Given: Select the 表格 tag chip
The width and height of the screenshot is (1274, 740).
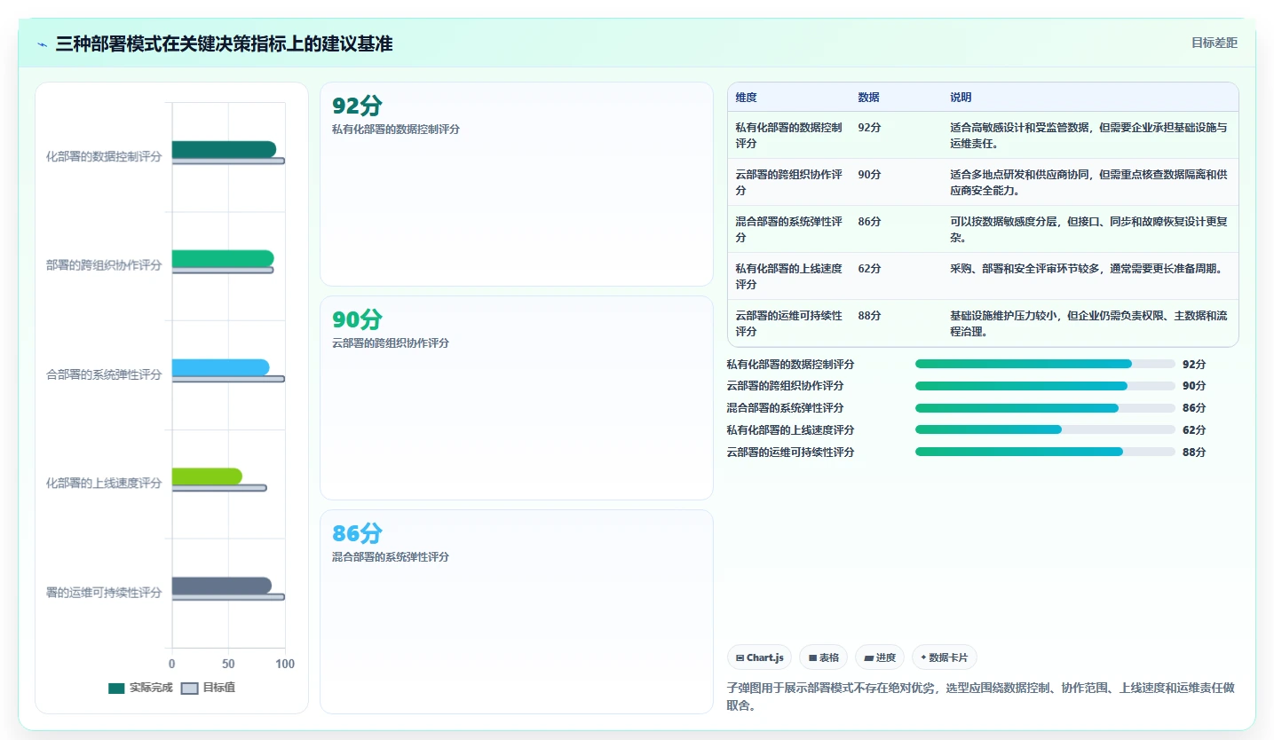Looking at the screenshot, I should tap(824, 657).
